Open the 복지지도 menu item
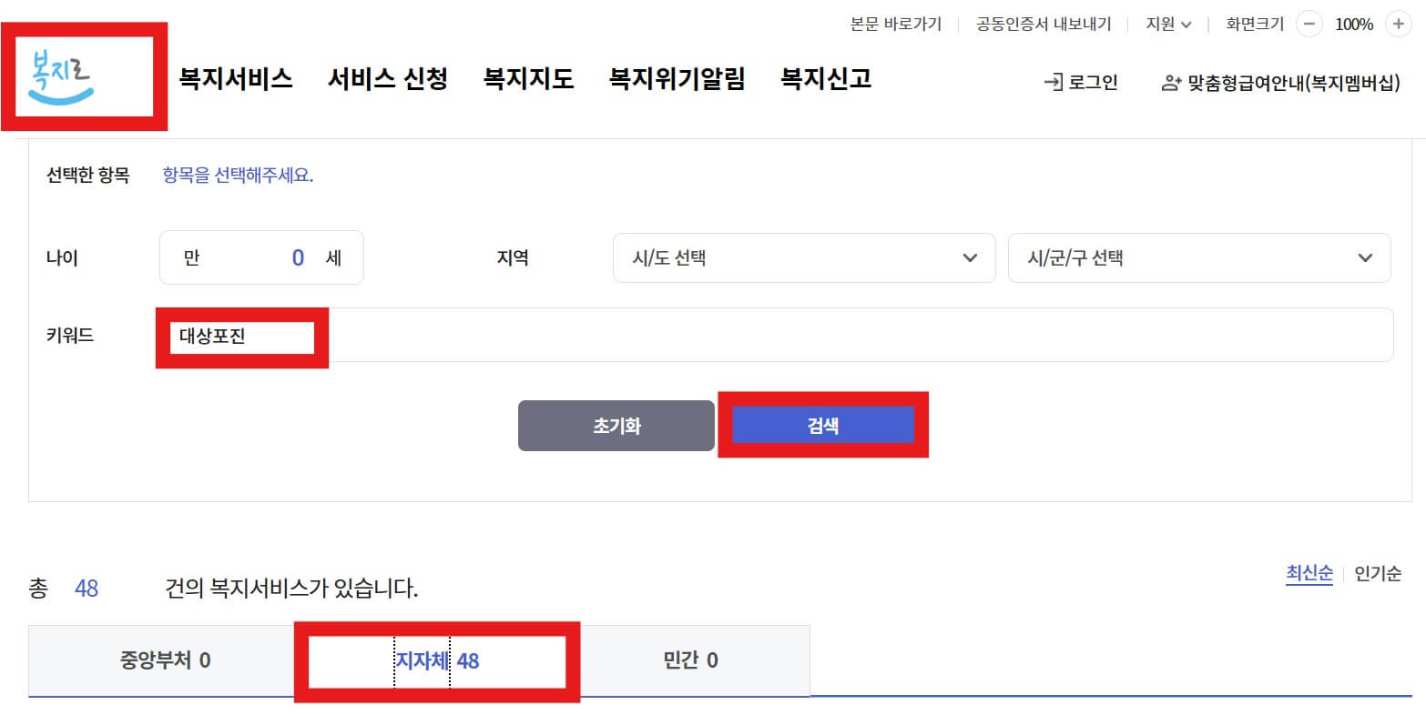The height and width of the screenshot is (715, 1426). [x=528, y=79]
